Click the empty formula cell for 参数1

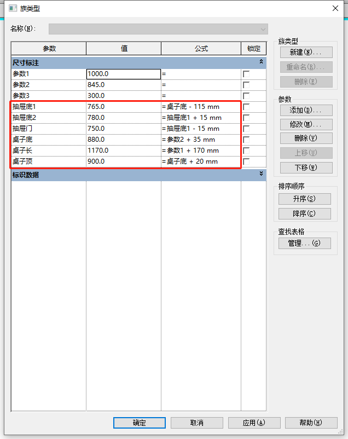[201, 74]
